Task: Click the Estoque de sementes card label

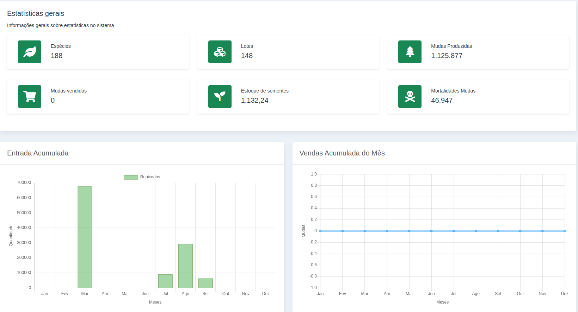Action: click(265, 91)
